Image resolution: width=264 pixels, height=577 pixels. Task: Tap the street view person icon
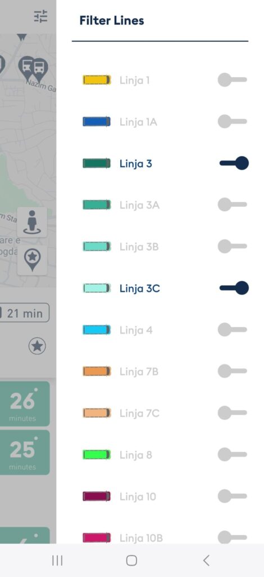(x=32, y=222)
